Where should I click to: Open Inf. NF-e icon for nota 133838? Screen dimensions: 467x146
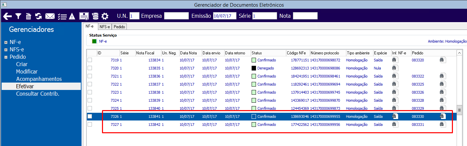pos(395,92)
